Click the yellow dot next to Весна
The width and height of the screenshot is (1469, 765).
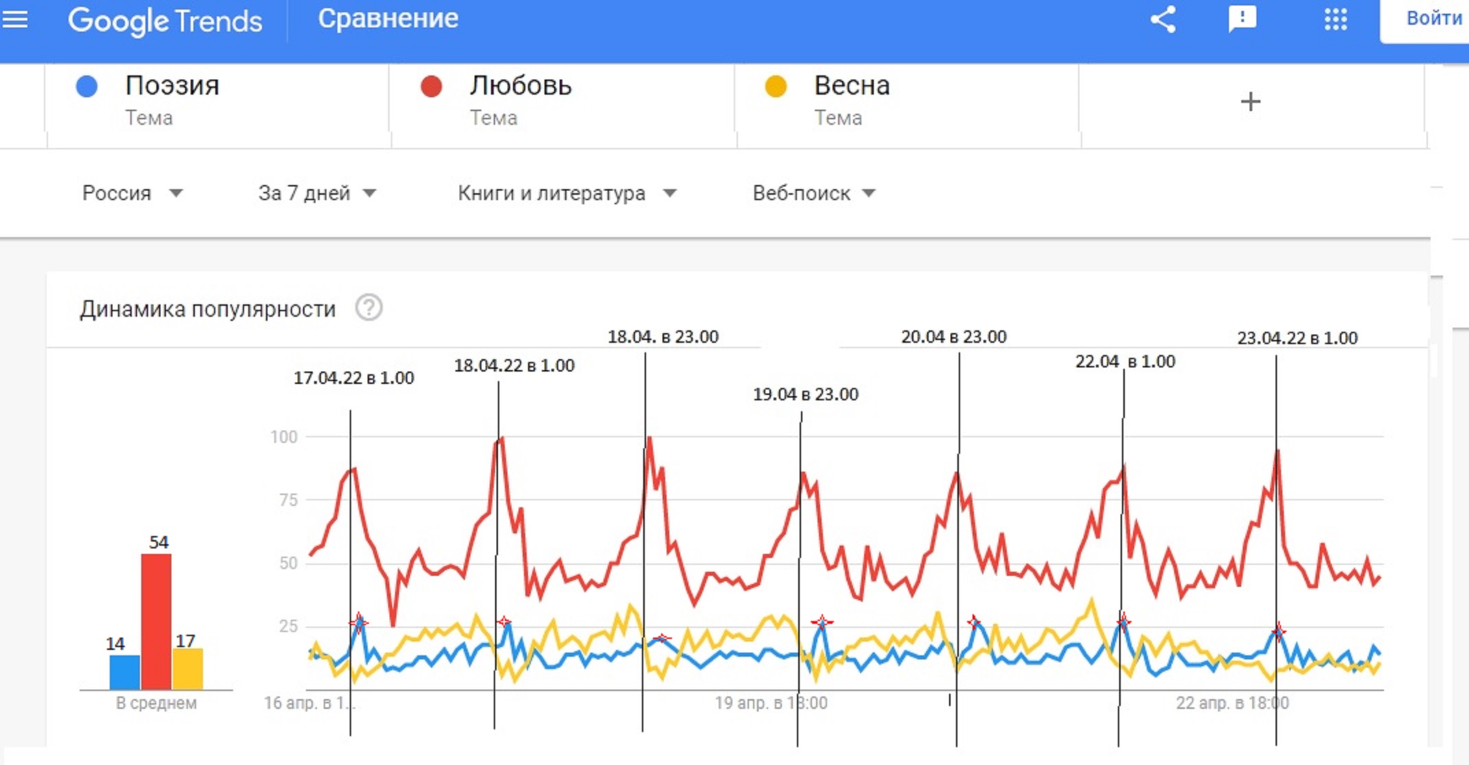(x=775, y=87)
